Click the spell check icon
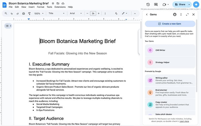201x126 pixels. coord(116,13)
